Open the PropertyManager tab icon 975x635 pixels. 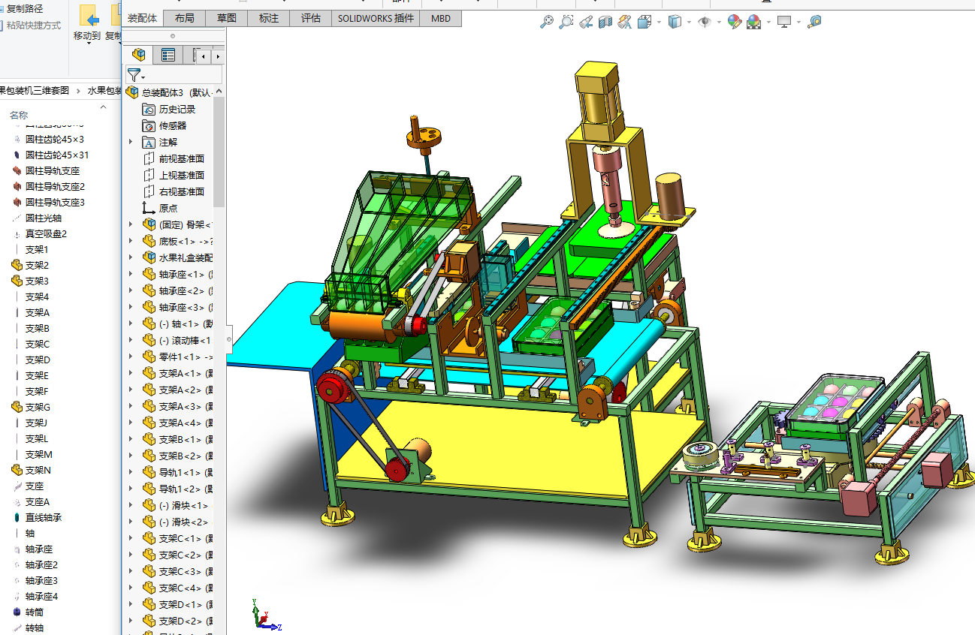(x=168, y=55)
